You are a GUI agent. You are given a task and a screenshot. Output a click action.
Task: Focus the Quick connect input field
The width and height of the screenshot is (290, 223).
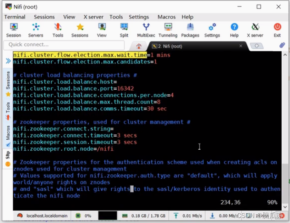(64, 45)
